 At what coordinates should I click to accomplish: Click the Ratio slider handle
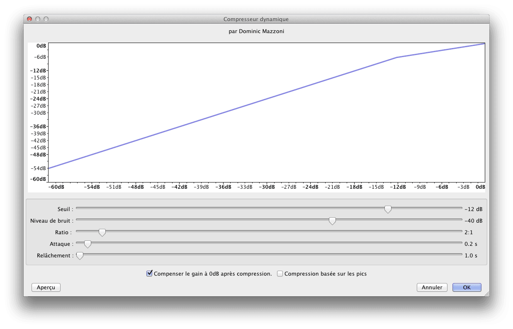[102, 233]
